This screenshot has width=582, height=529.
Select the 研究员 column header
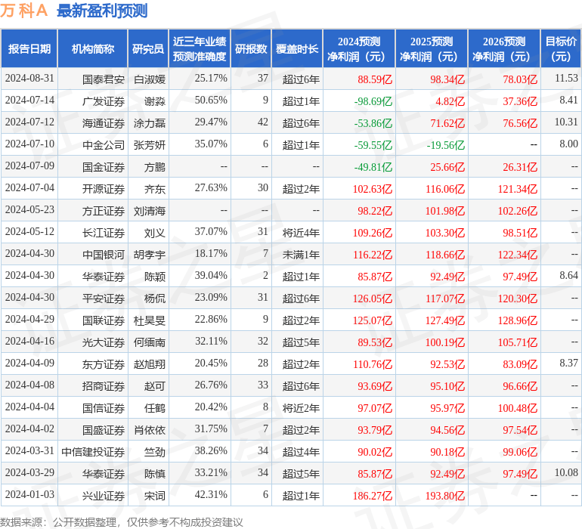point(148,48)
